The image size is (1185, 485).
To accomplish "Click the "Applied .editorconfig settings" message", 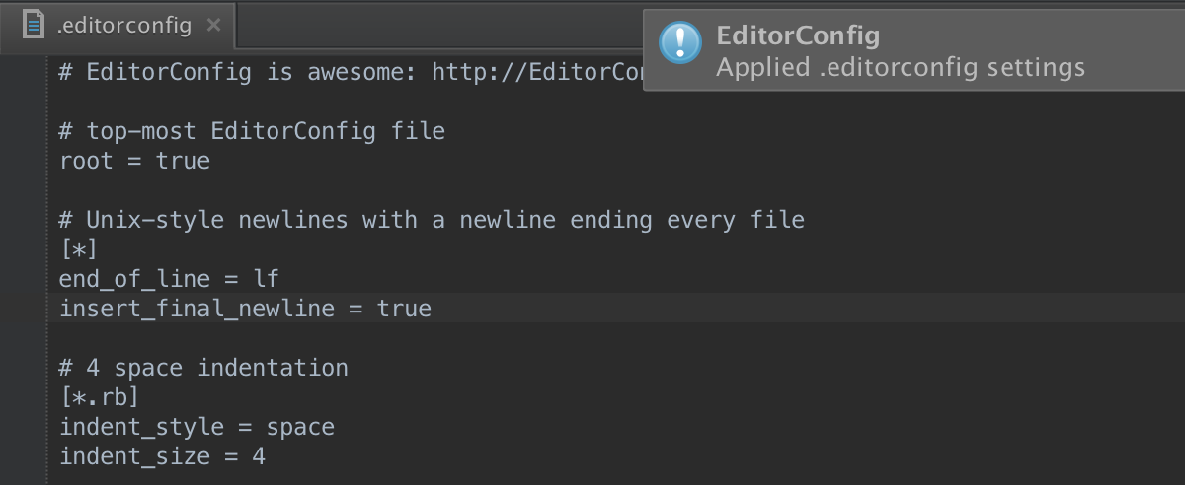I will 900,67.
